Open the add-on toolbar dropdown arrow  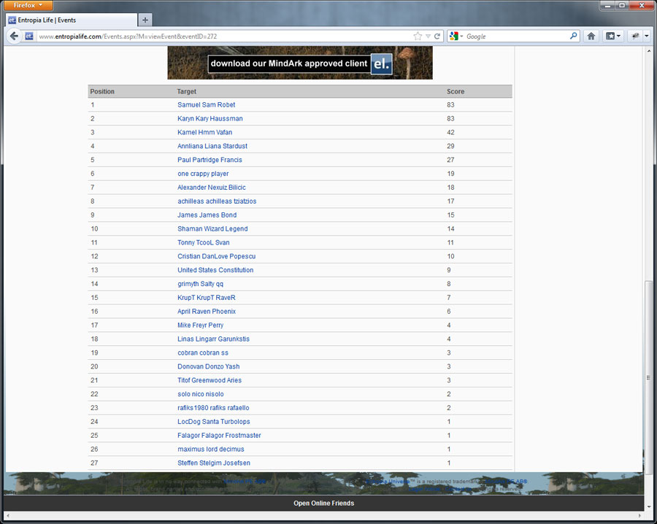647,36
